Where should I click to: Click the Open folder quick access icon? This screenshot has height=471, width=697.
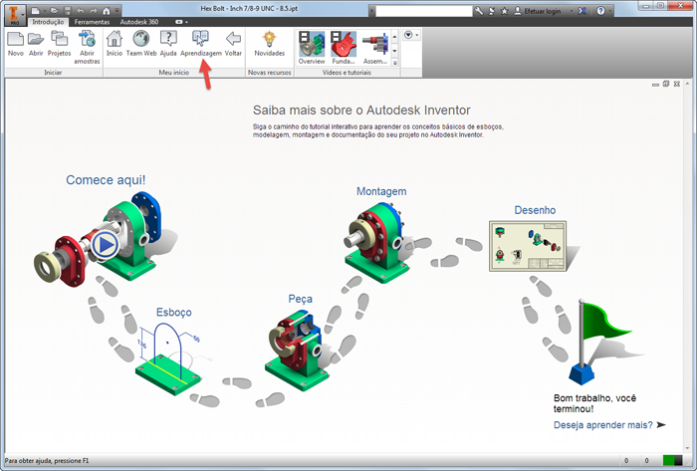click(55, 11)
